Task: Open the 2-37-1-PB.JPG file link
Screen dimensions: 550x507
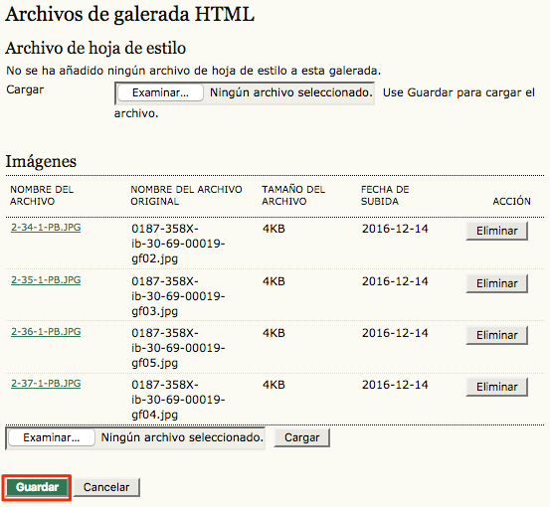Action: [46, 383]
